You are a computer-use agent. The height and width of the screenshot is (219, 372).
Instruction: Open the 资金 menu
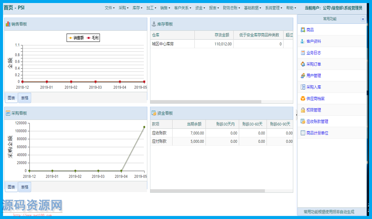(x=200, y=8)
